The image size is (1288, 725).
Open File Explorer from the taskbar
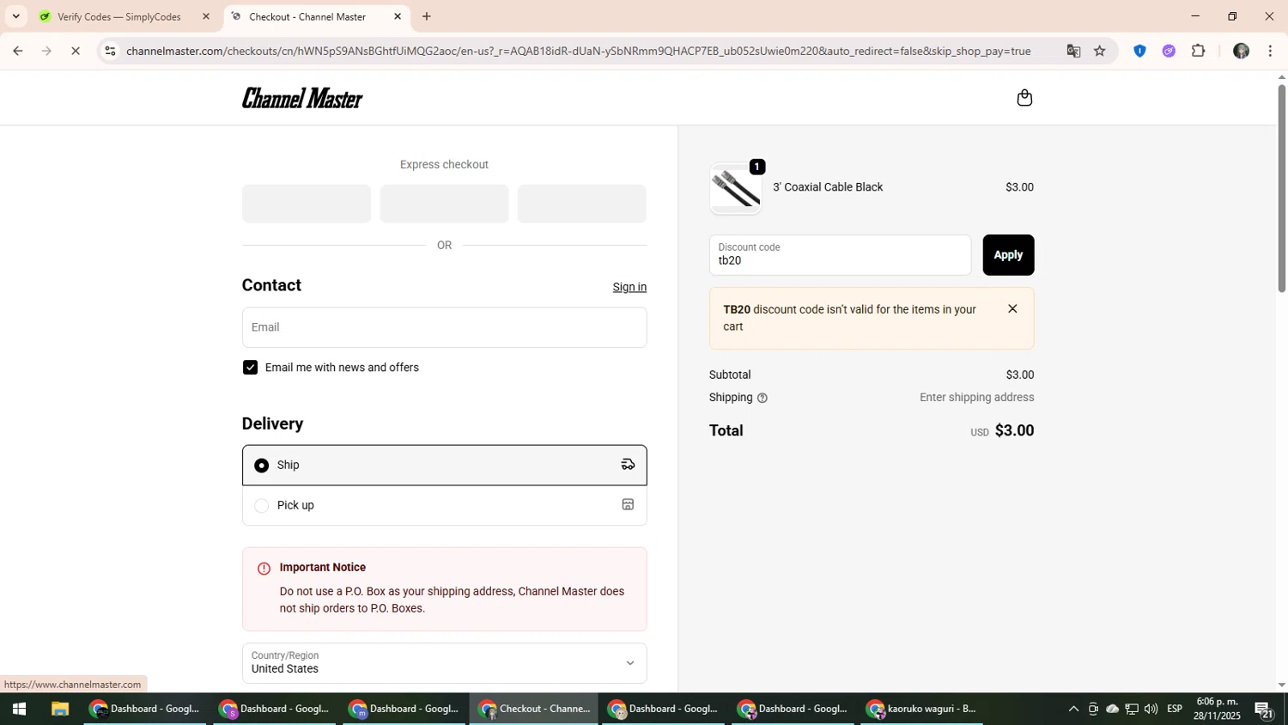[59, 709]
